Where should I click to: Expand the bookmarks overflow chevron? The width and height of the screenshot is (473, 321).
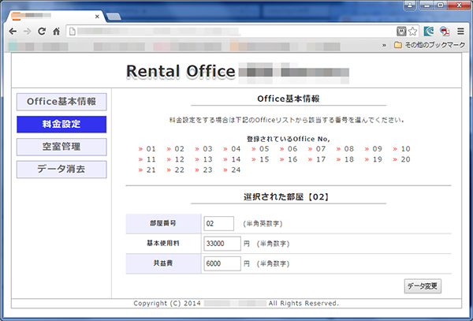384,45
